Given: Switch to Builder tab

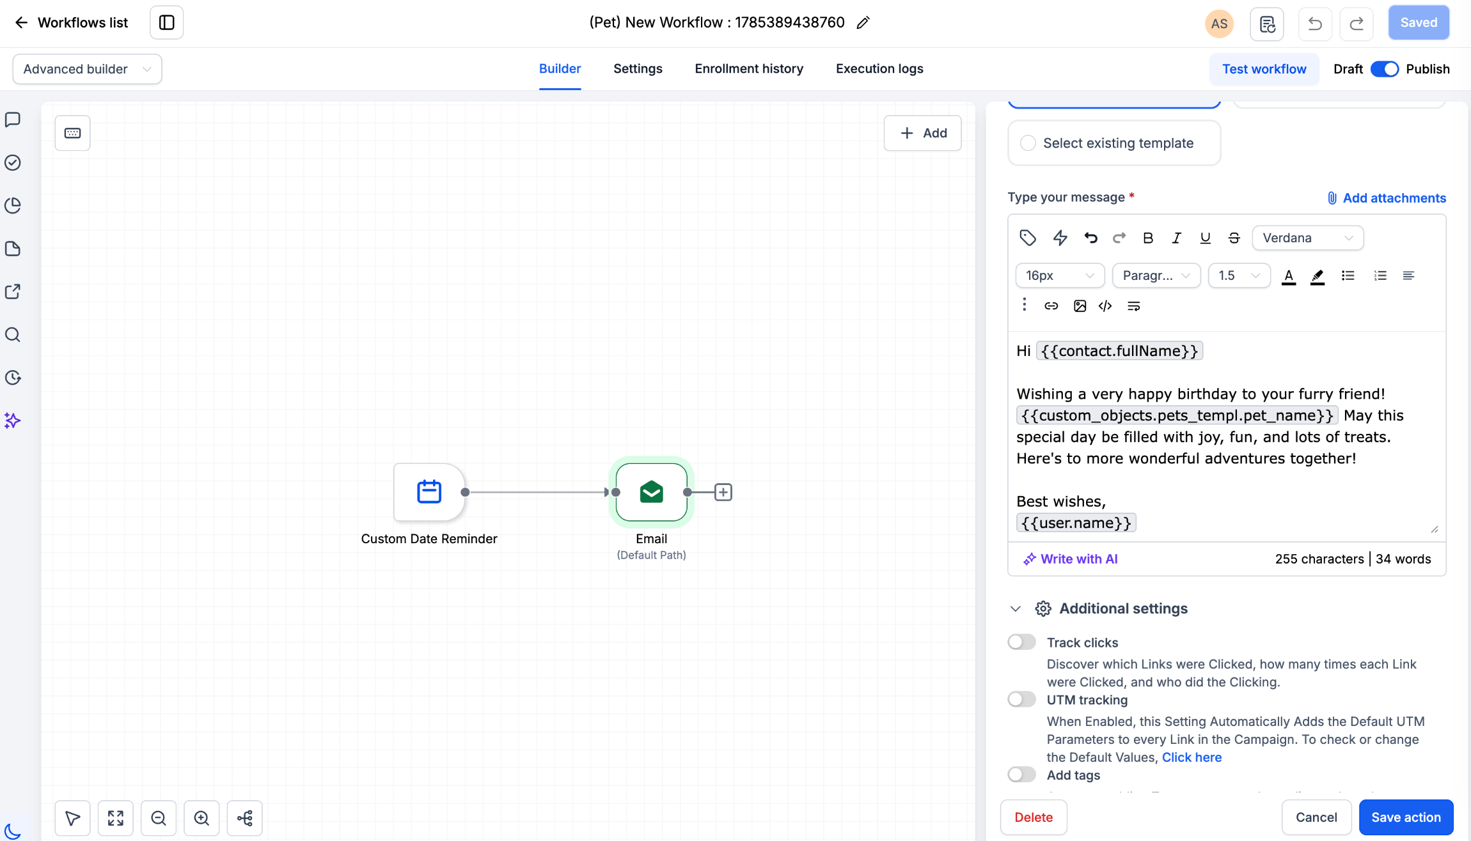Looking at the screenshot, I should pyautogui.click(x=560, y=68).
